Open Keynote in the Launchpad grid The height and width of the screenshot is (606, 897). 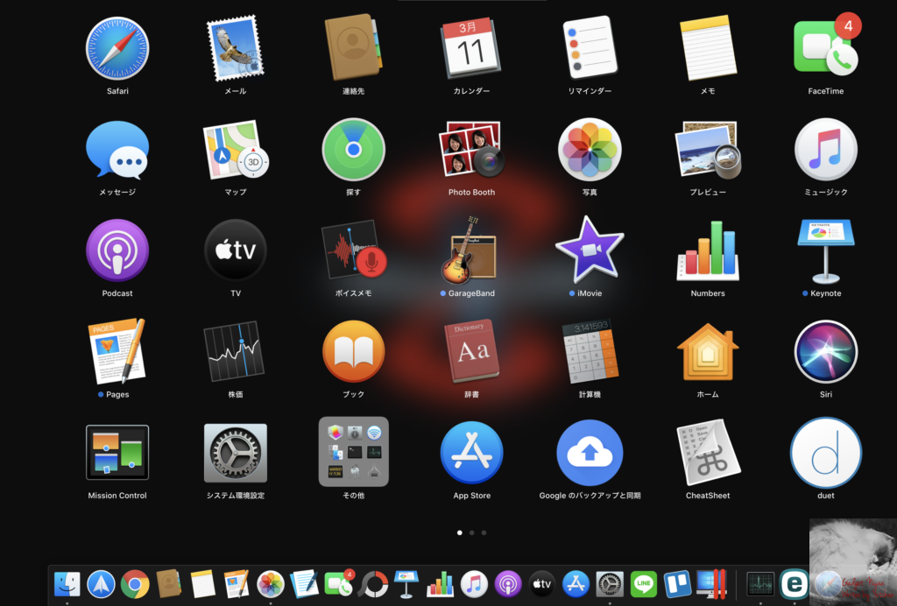pyautogui.click(x=825, y=250)
